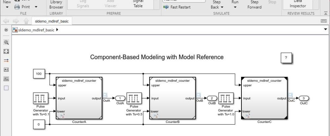Select the Area tool in the palette
The width and height of the screenshot is (330, 136).
pos(6,88)
